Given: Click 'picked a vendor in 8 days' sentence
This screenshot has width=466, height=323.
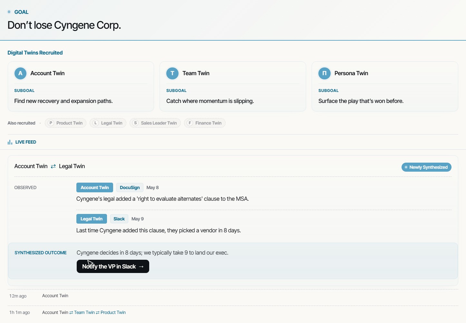Looking at the screenshot, I should [159, 230].
